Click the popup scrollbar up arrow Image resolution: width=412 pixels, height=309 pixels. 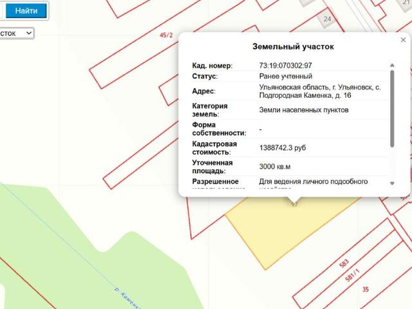(x=392, y=65)
